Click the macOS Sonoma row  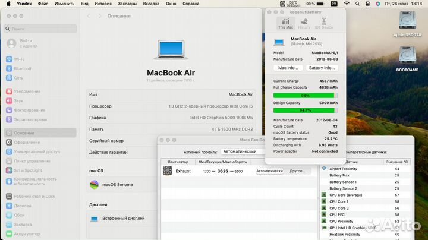point(122,185)
